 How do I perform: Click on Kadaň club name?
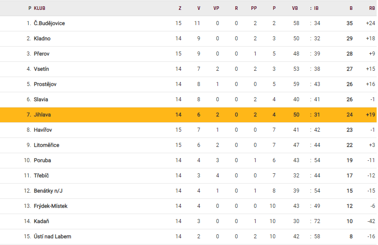click(x=42, y=221)
